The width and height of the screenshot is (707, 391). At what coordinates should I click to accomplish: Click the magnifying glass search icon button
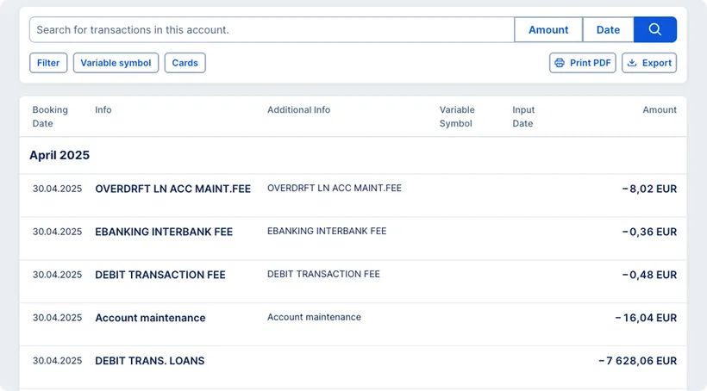[654, 29]
